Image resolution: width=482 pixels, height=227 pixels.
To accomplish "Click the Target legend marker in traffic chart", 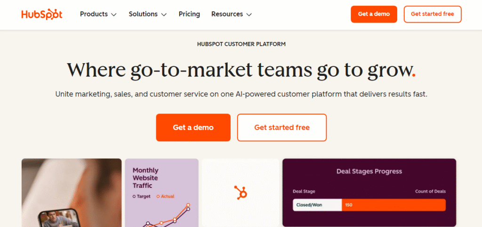I will [135, 196].
